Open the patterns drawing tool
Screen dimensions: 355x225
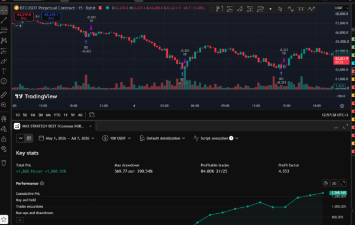click(x=4, y=40)
